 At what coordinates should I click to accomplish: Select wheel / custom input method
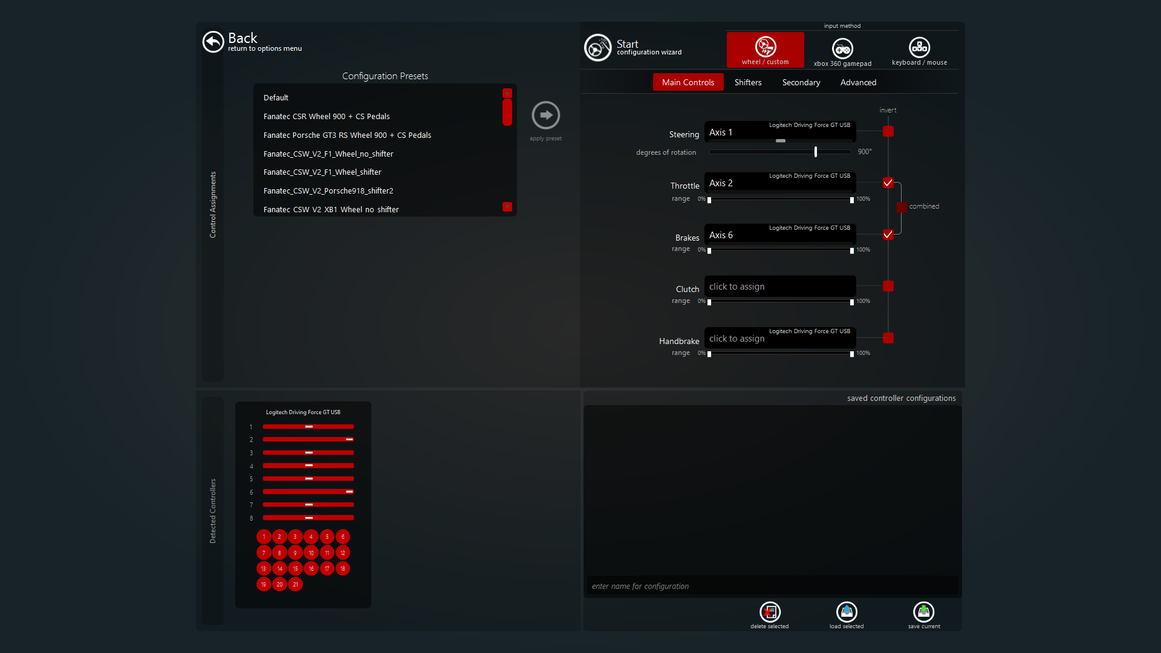coord(765,50)
